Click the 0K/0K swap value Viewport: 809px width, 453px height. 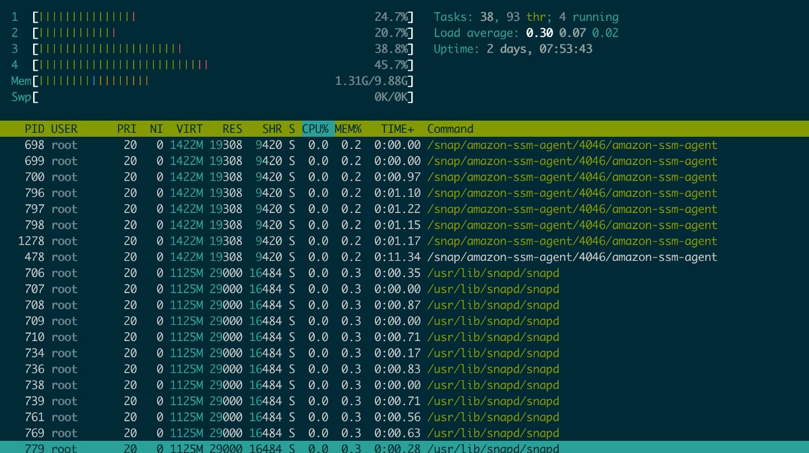(x=392, y=97)
